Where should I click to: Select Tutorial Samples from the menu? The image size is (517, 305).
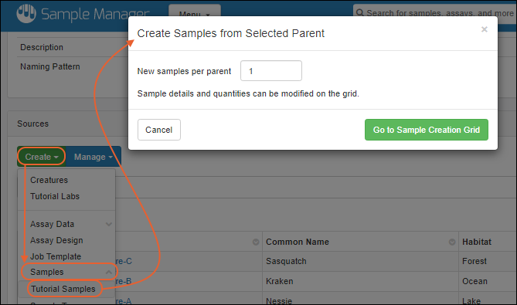[63, 289]
